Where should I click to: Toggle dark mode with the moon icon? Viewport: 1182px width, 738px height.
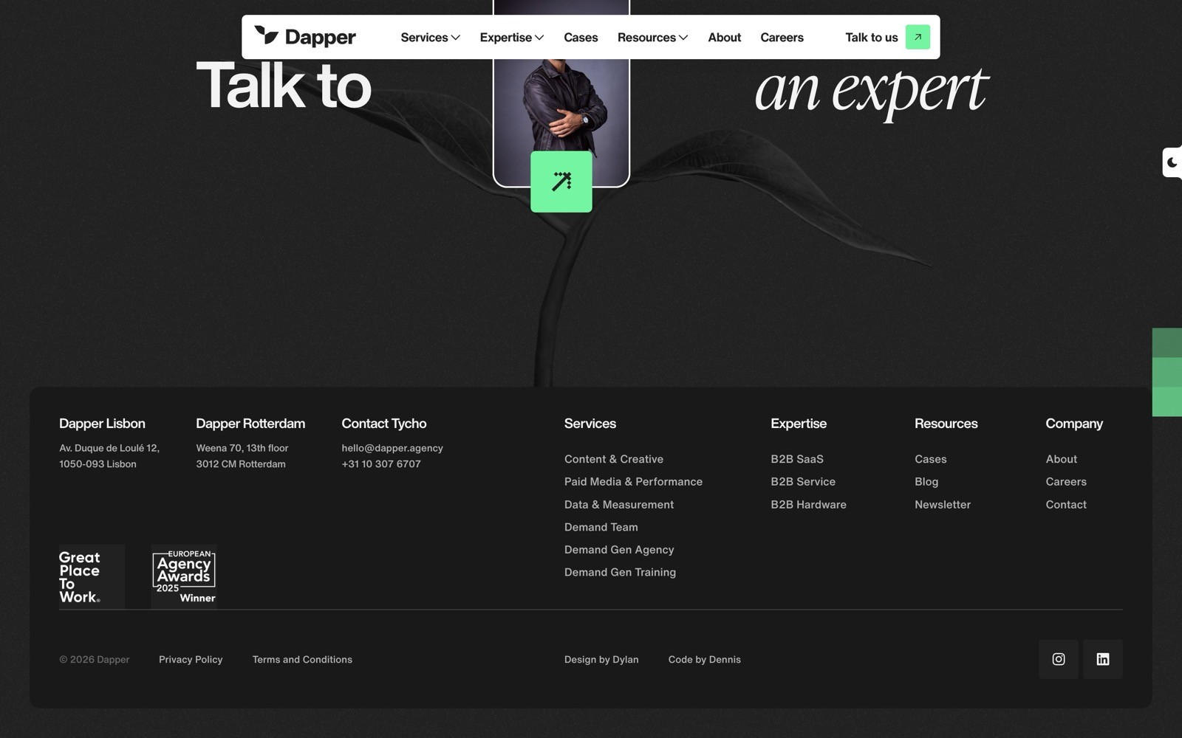pyautogui.click(x=1172, y=162)
